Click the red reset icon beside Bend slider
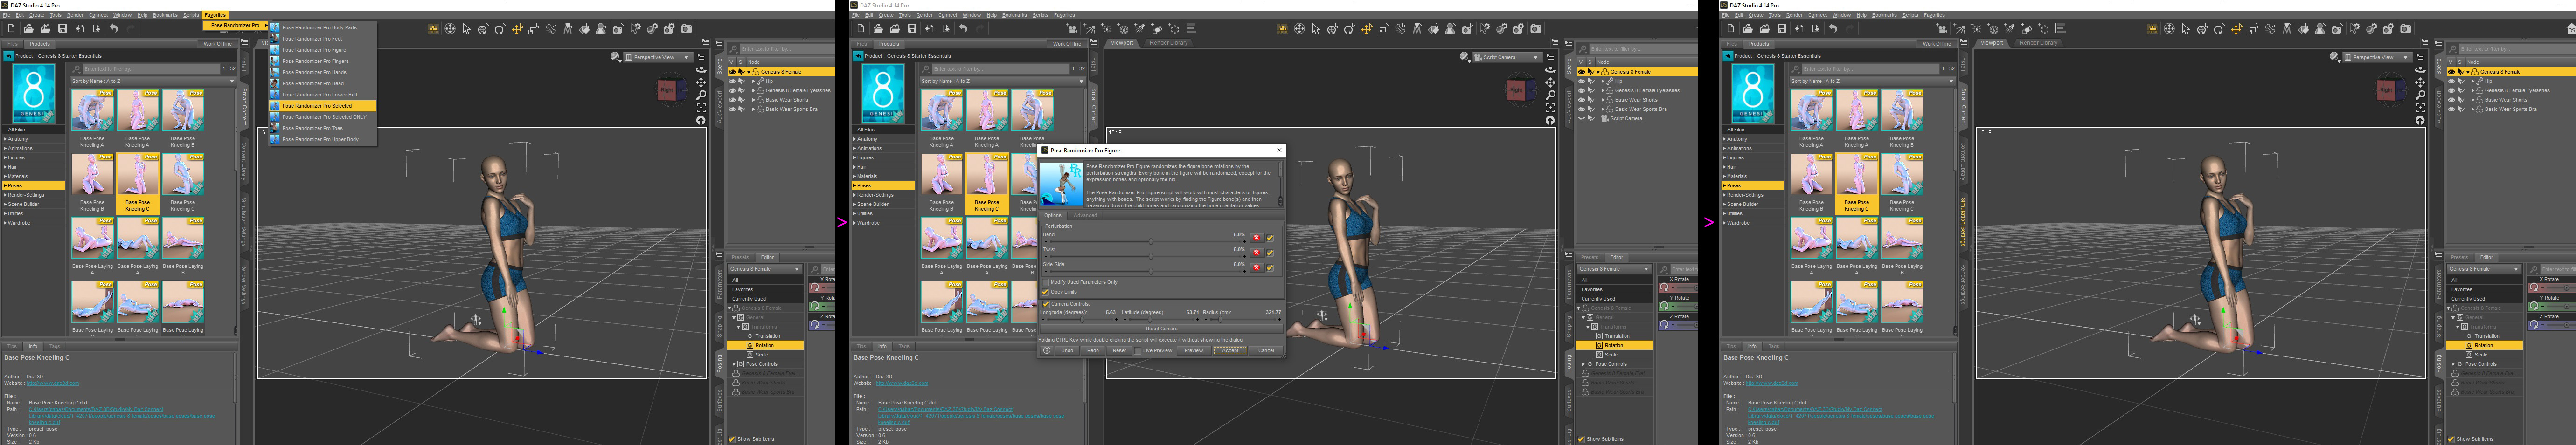2576x445 pixels. 1256,238
